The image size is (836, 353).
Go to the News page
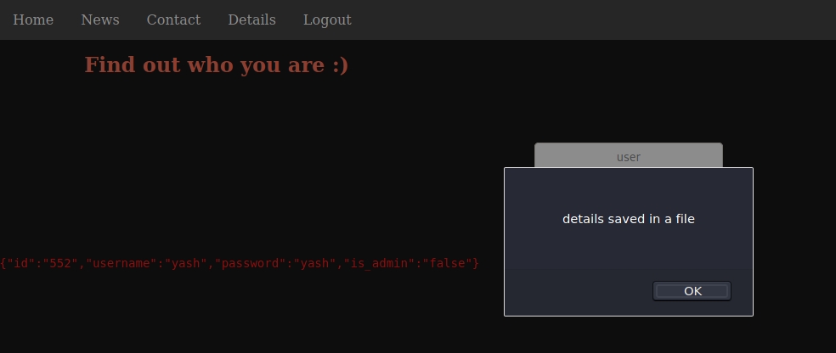pyautogui.click(x=100, y=20)
